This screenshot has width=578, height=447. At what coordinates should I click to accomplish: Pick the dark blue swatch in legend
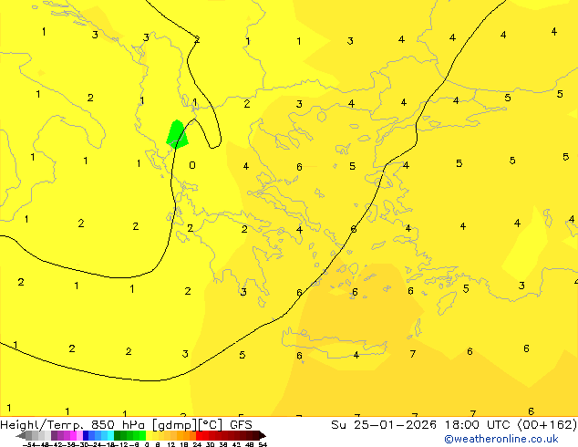coord(86,435)
